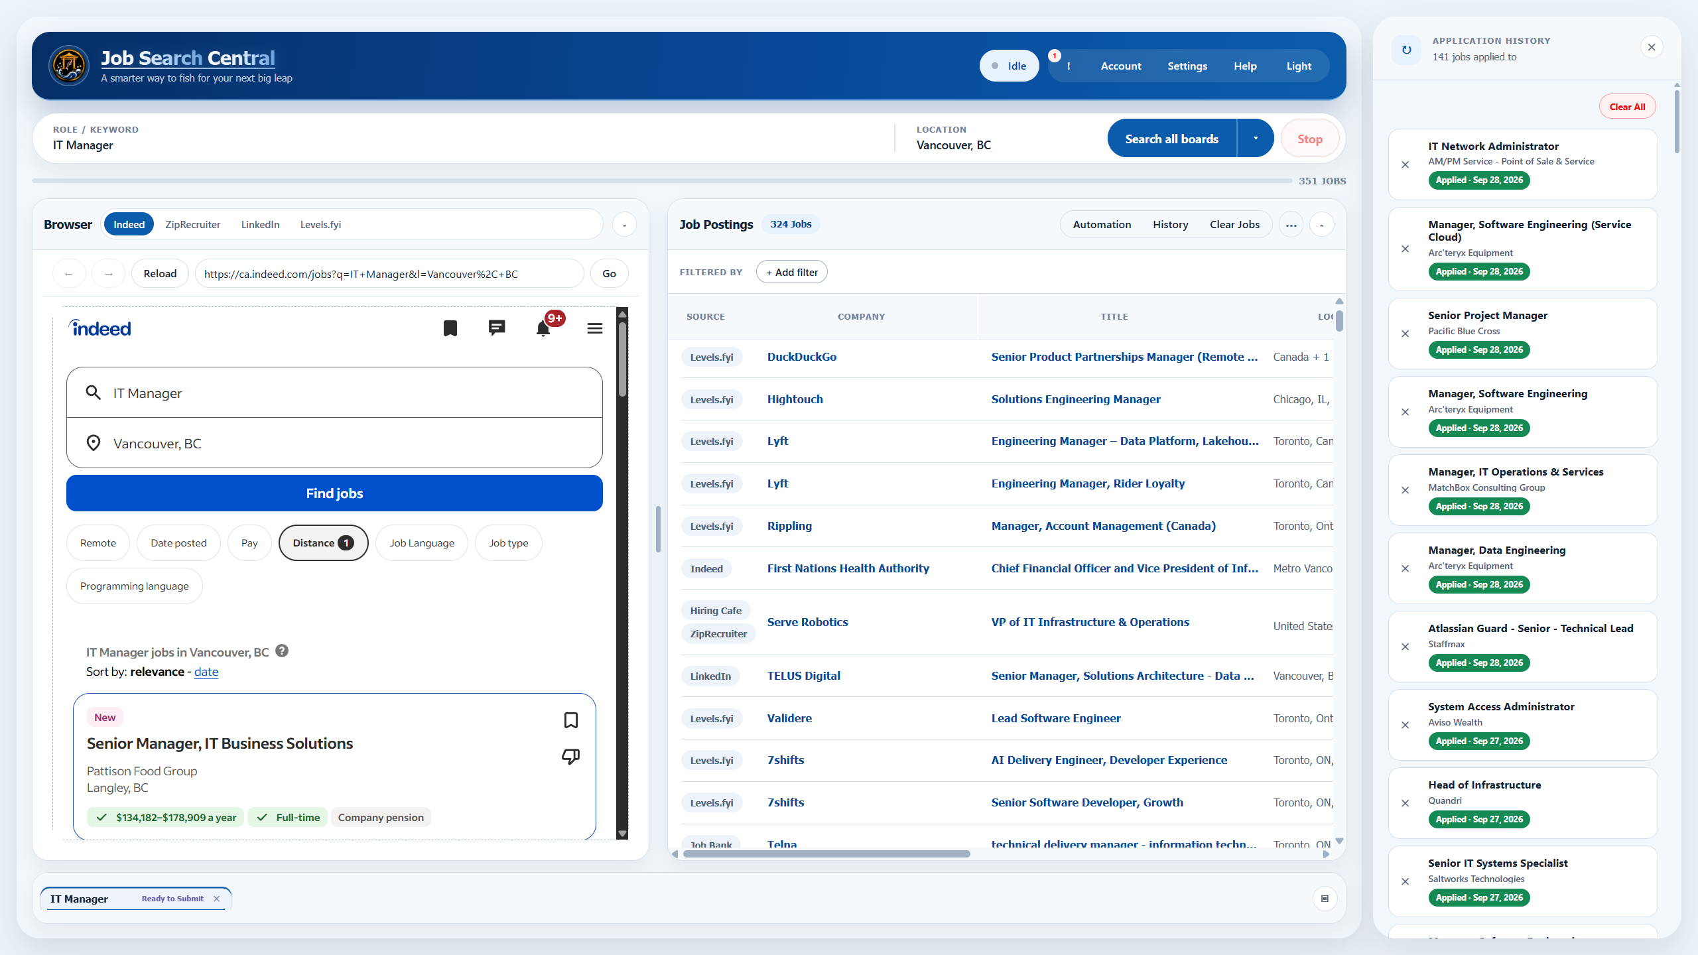Close the IT Manager Ready to Submit tab
The image size is (1698, 955).
coord(217,899)
